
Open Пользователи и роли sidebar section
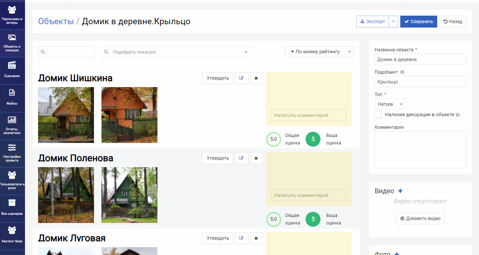tap(12, 181)
